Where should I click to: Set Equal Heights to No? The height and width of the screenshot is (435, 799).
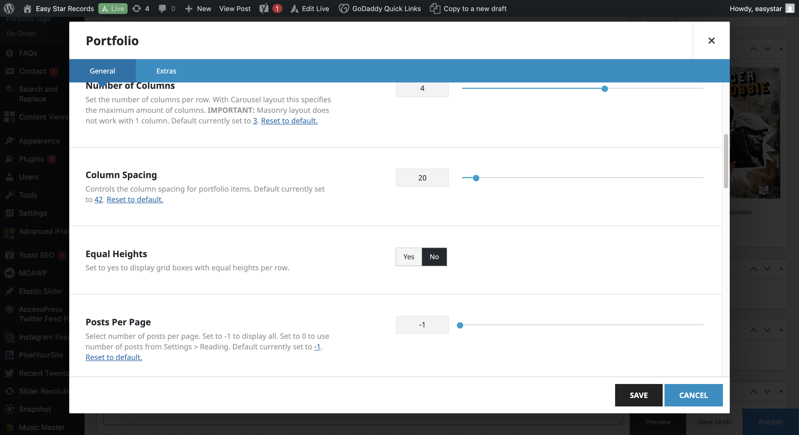[x=434, y=257]
